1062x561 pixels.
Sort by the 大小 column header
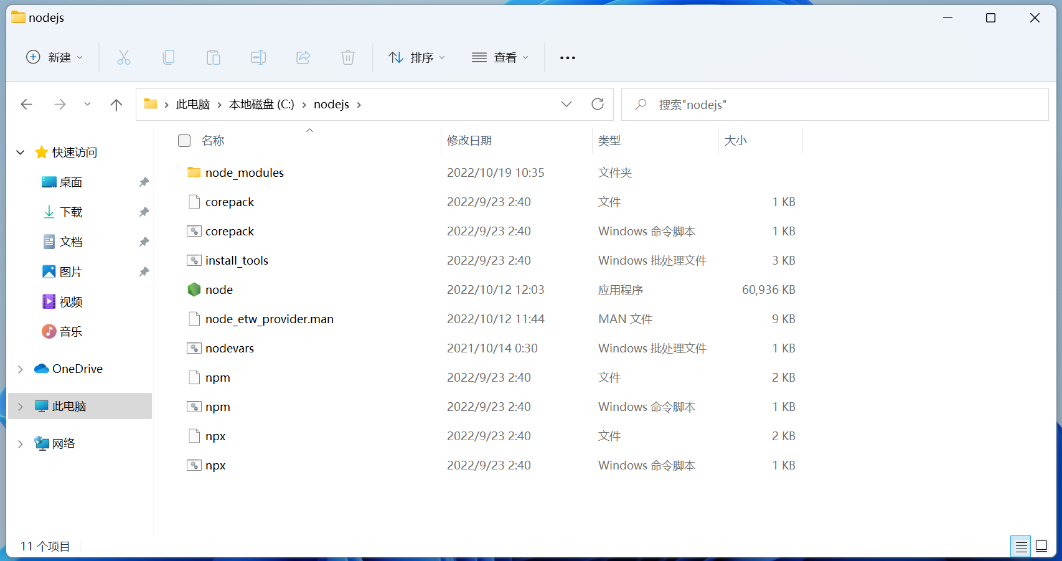click(x=736, y=141)
